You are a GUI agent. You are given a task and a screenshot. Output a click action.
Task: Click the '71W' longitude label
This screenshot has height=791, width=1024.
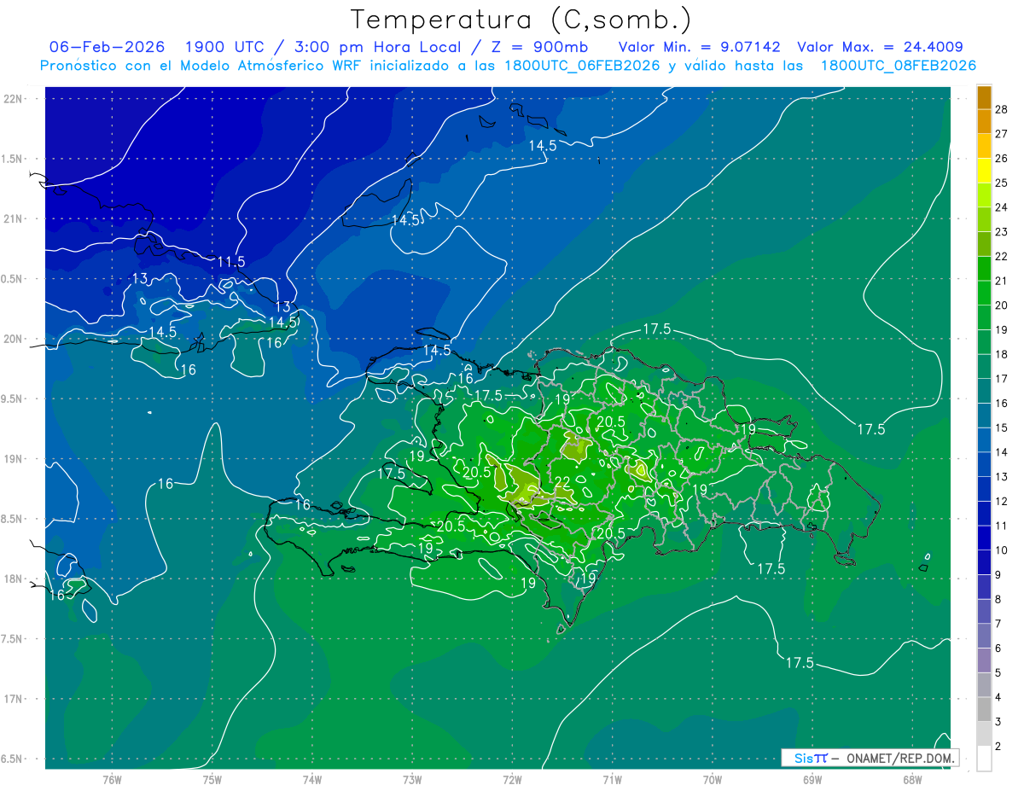(x=612, y=780)
